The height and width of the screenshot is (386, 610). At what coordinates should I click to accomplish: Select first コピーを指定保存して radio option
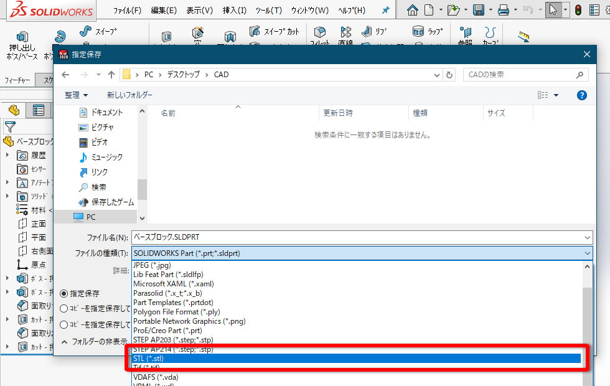pyautogui.click(x=63, y=309)
